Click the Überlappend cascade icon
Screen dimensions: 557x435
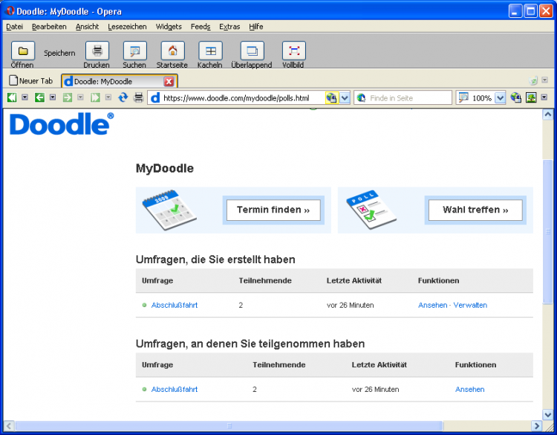point(253,51)
